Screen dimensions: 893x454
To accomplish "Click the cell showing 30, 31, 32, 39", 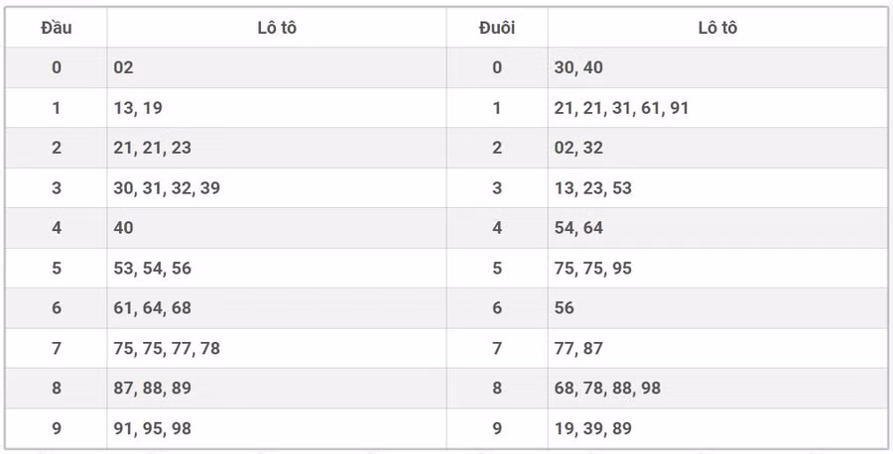I will click(167, 188).
